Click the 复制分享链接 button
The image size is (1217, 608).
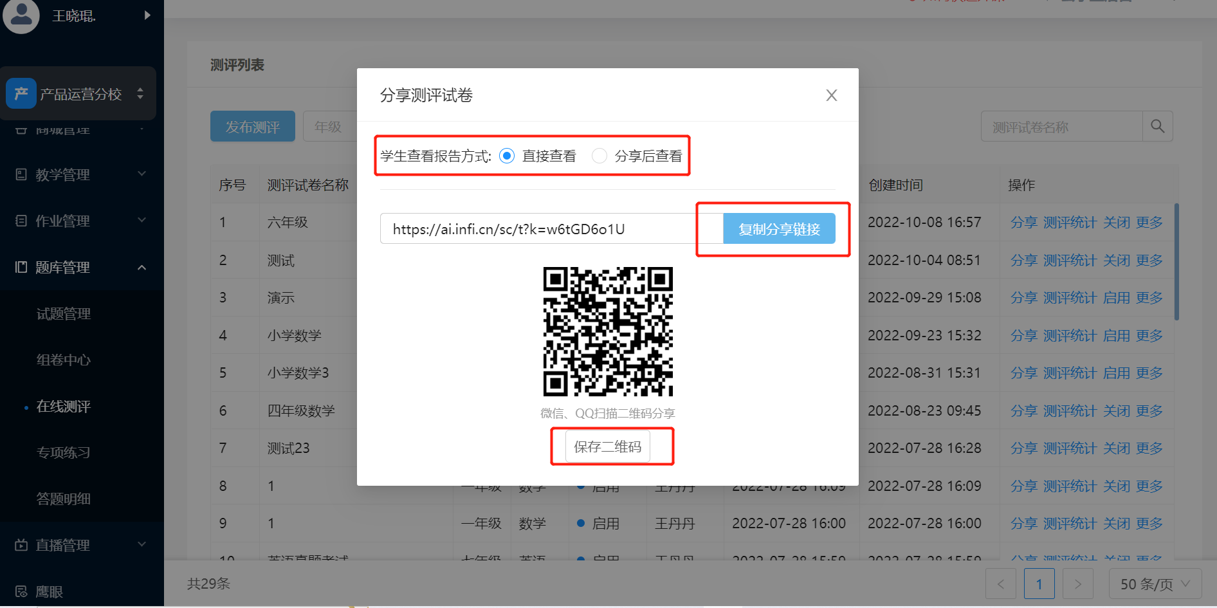779,229
